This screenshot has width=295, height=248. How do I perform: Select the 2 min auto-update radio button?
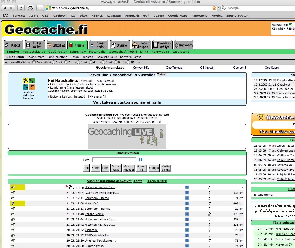point(66,62)
